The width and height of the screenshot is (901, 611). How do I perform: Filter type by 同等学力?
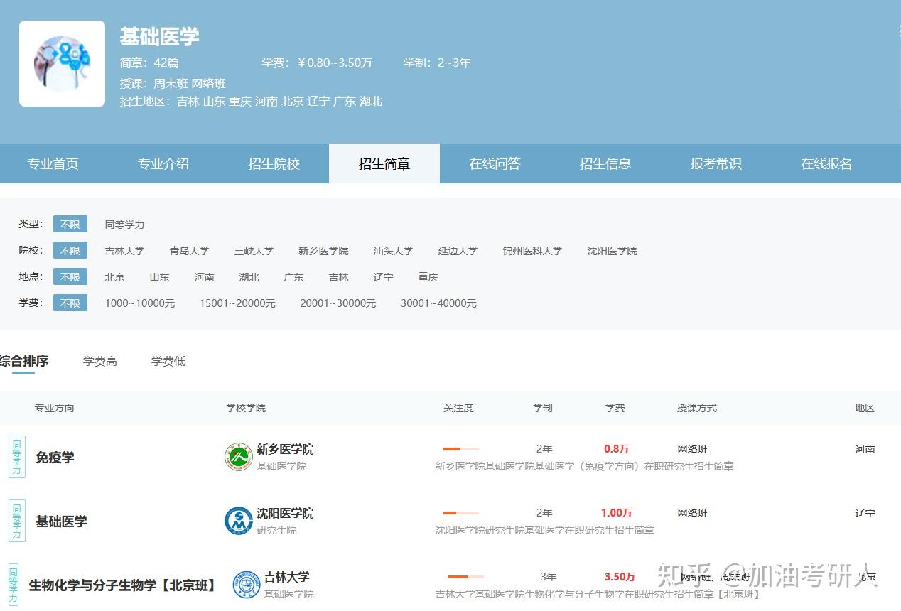(124, 224)
